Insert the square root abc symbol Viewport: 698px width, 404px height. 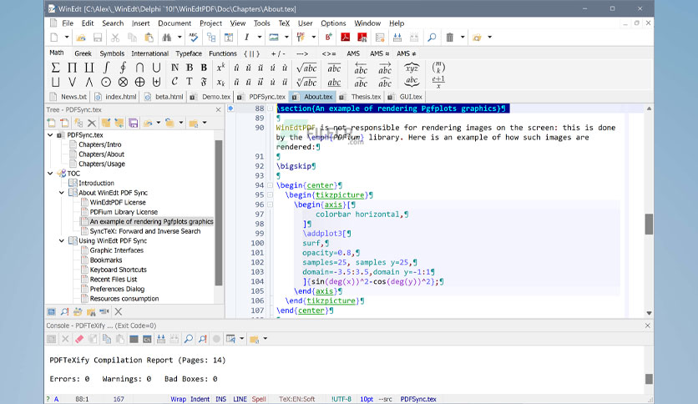306,68
